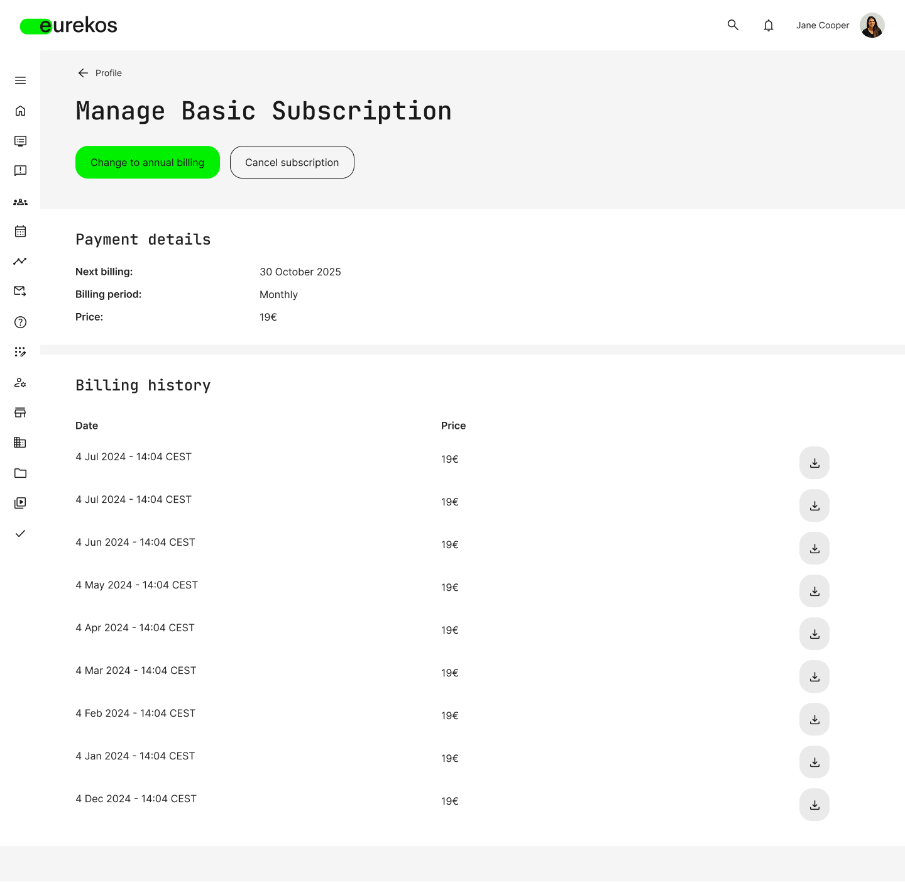Viewport: 905px width, 882px height.
Task: Open the video library sidebar icon
Action: click(20, 503)
